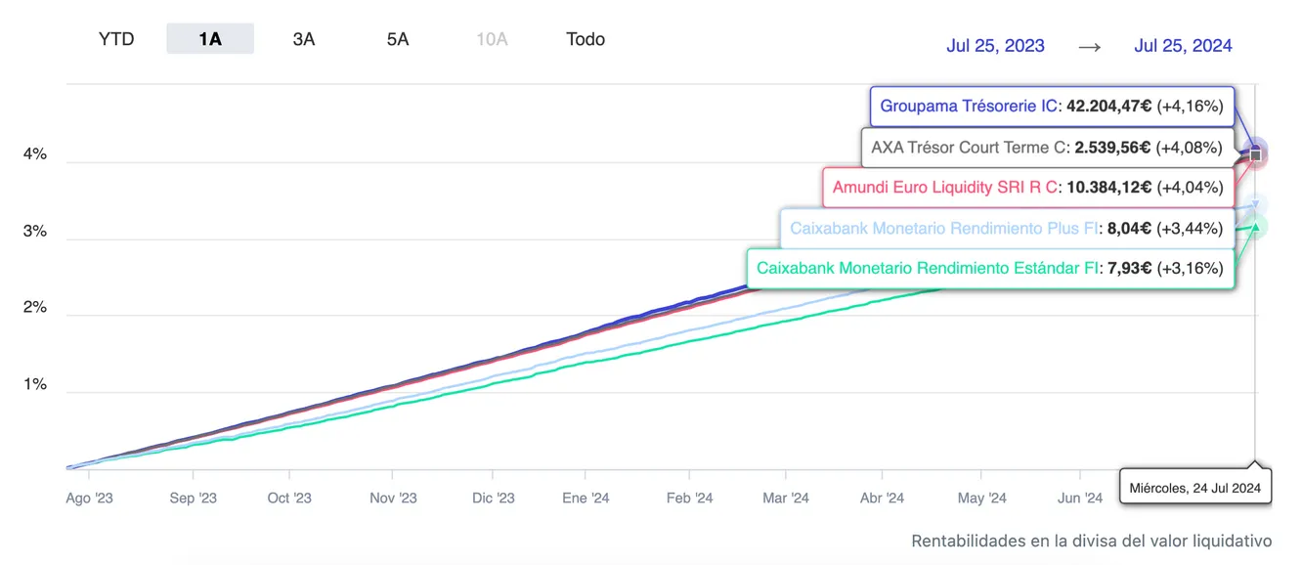Viewport: 1302px width, 565px height.
Task: Open the end date Jul 25, 2024
Action: tap(1183, 46)
